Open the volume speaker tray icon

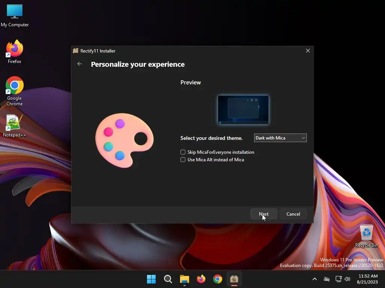point(347,279)
